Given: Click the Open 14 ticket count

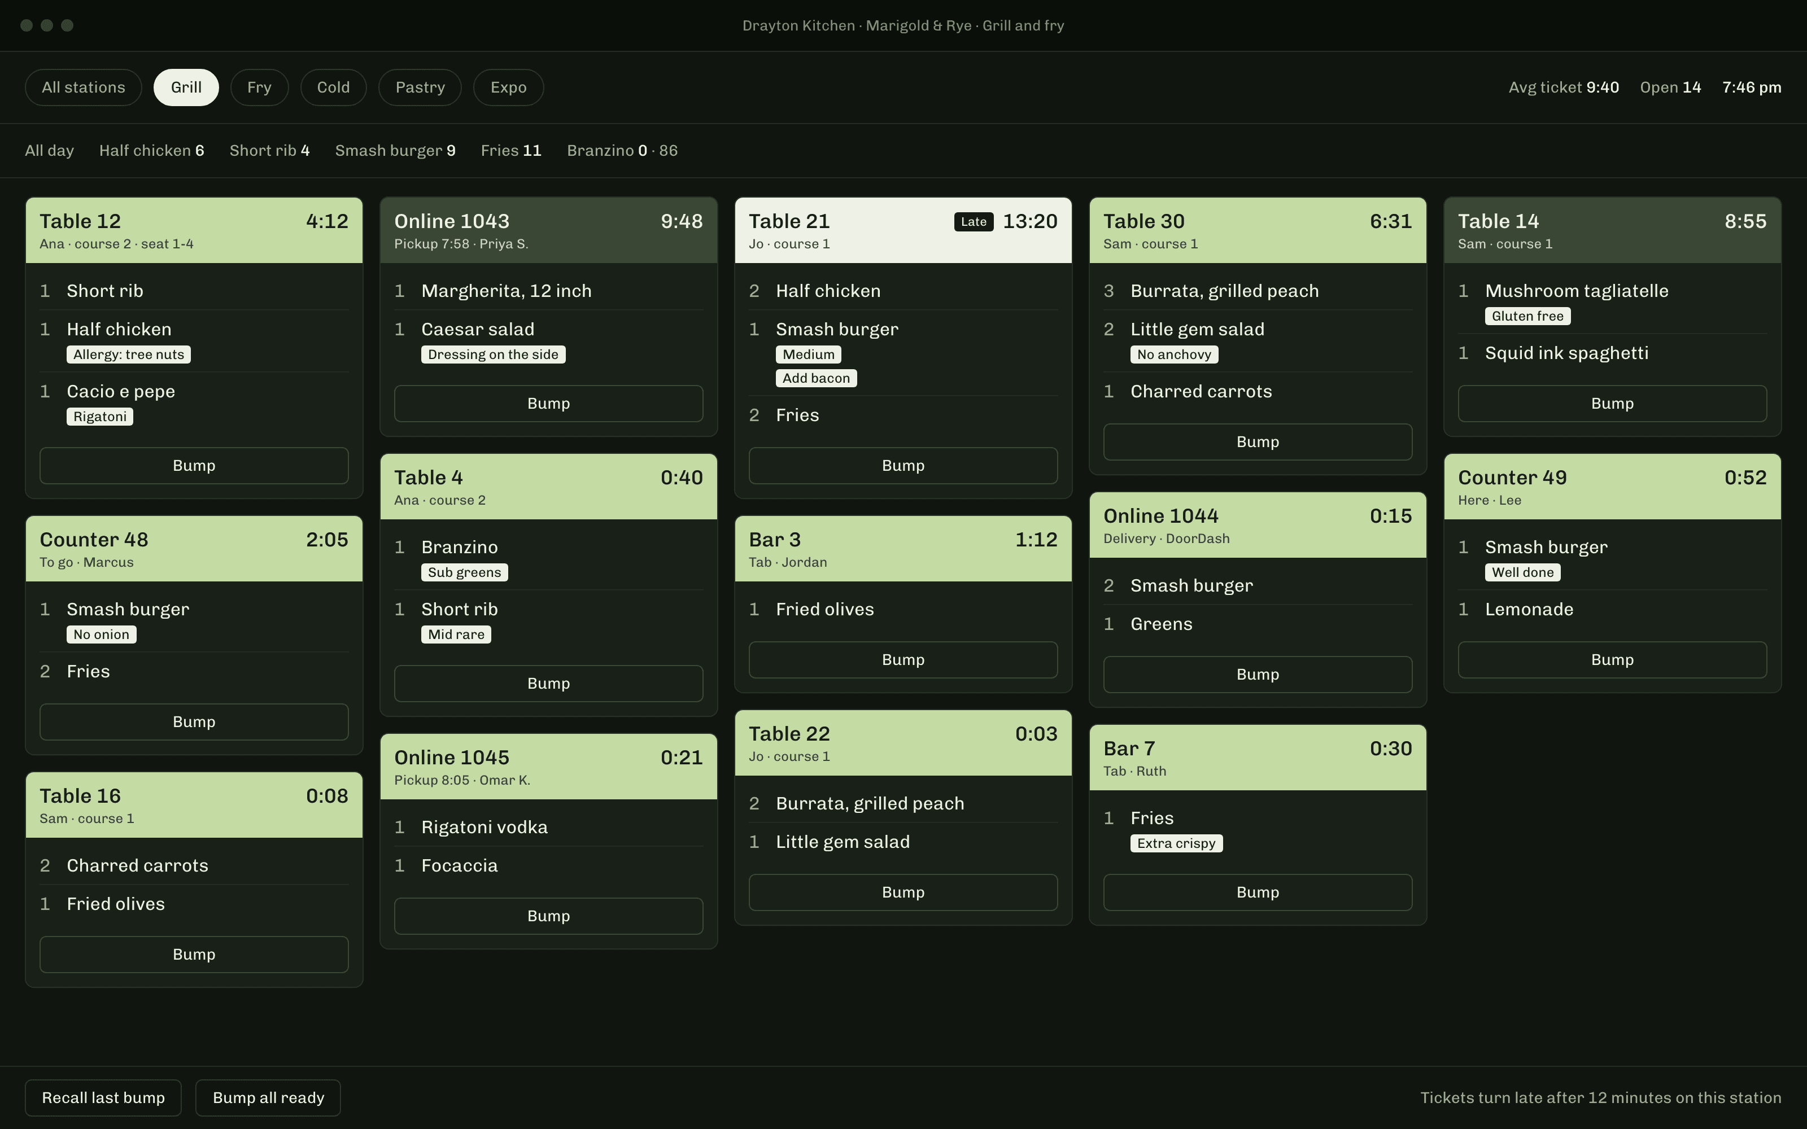Looking at the screenshot, I should pyautogui.click(x=1670, y=87).
